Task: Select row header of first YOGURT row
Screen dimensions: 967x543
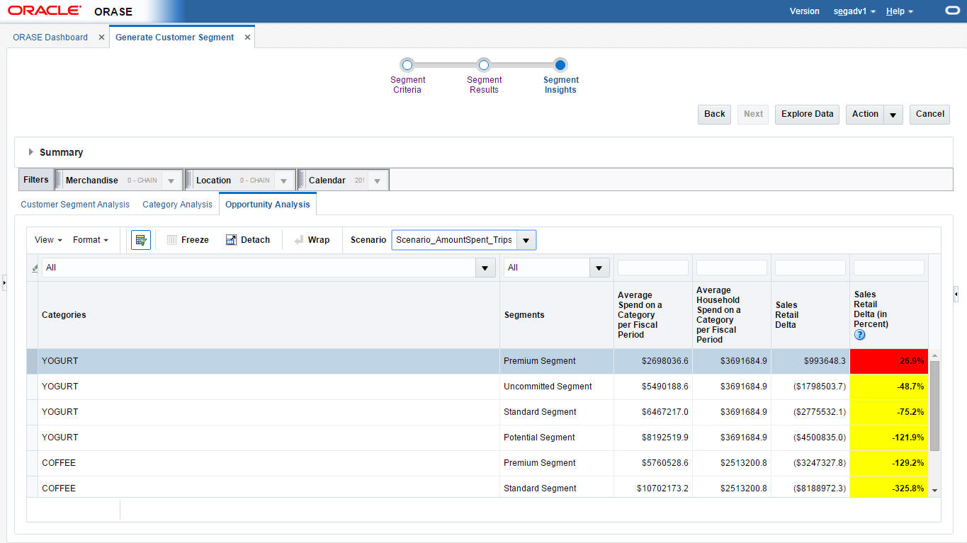Action: [32, 361]
